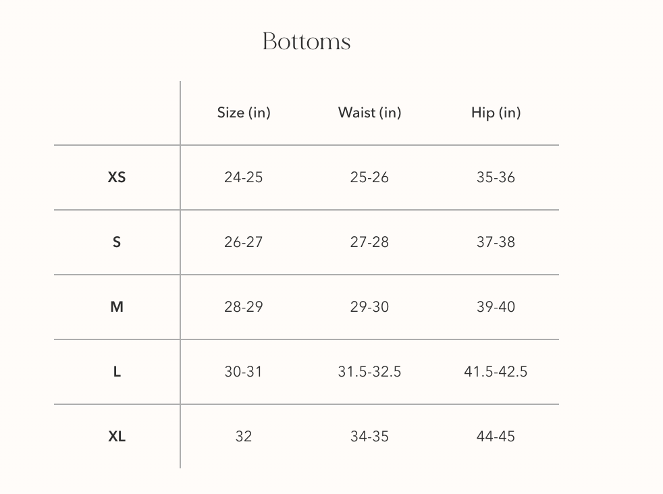Screen dimensions: 663x494
Task: Select the Size (in) column header
Action: tap(244, 113)
